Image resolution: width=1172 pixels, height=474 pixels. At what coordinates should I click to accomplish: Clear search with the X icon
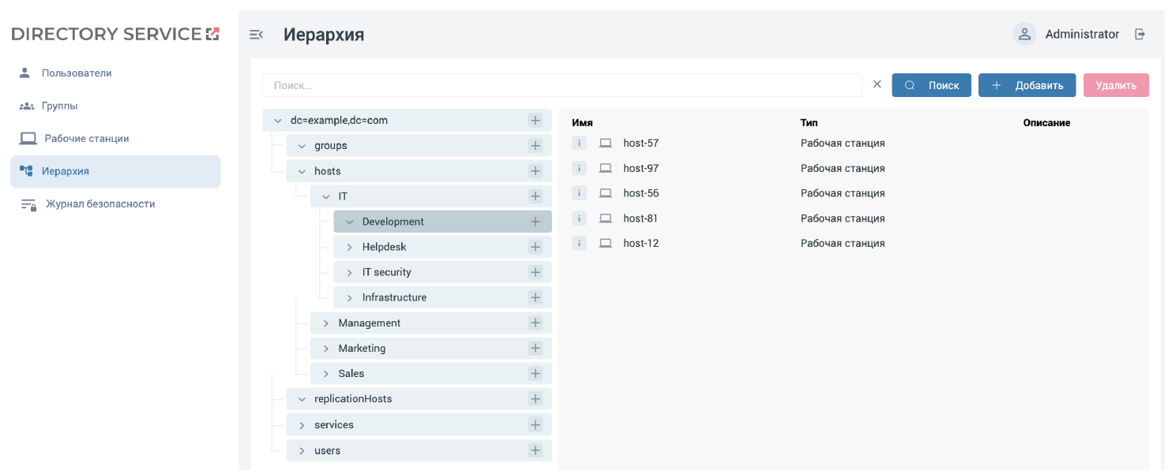point(877,84)
